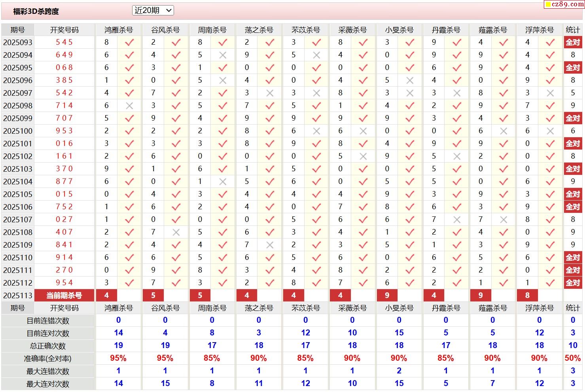
Task: Click the 全对 badge in row 2025112
Action: (x=573, y=283)
